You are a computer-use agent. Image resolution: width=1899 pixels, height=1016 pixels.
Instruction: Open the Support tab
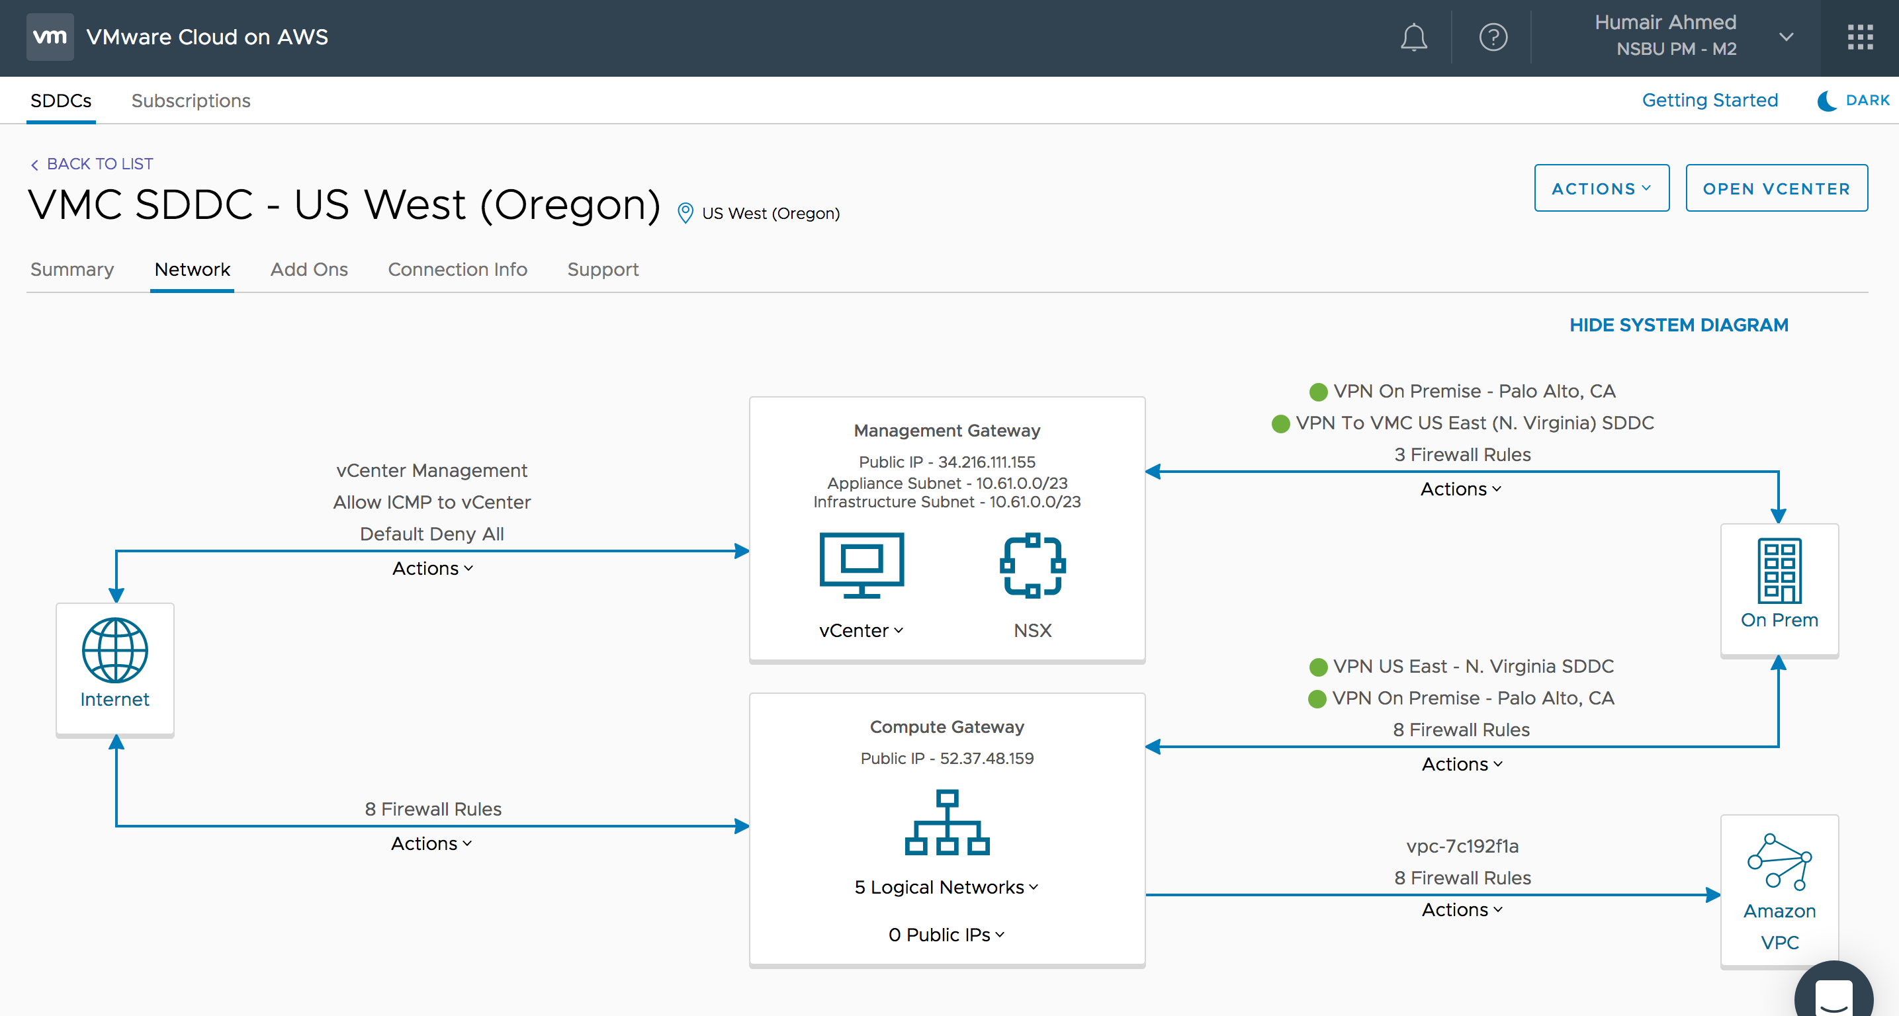click(602, 270)
